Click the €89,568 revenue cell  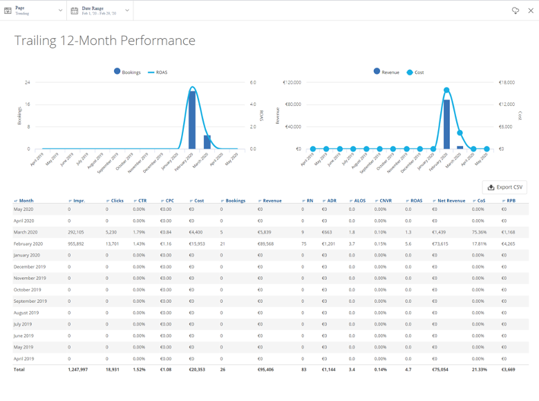pos(266,244)
